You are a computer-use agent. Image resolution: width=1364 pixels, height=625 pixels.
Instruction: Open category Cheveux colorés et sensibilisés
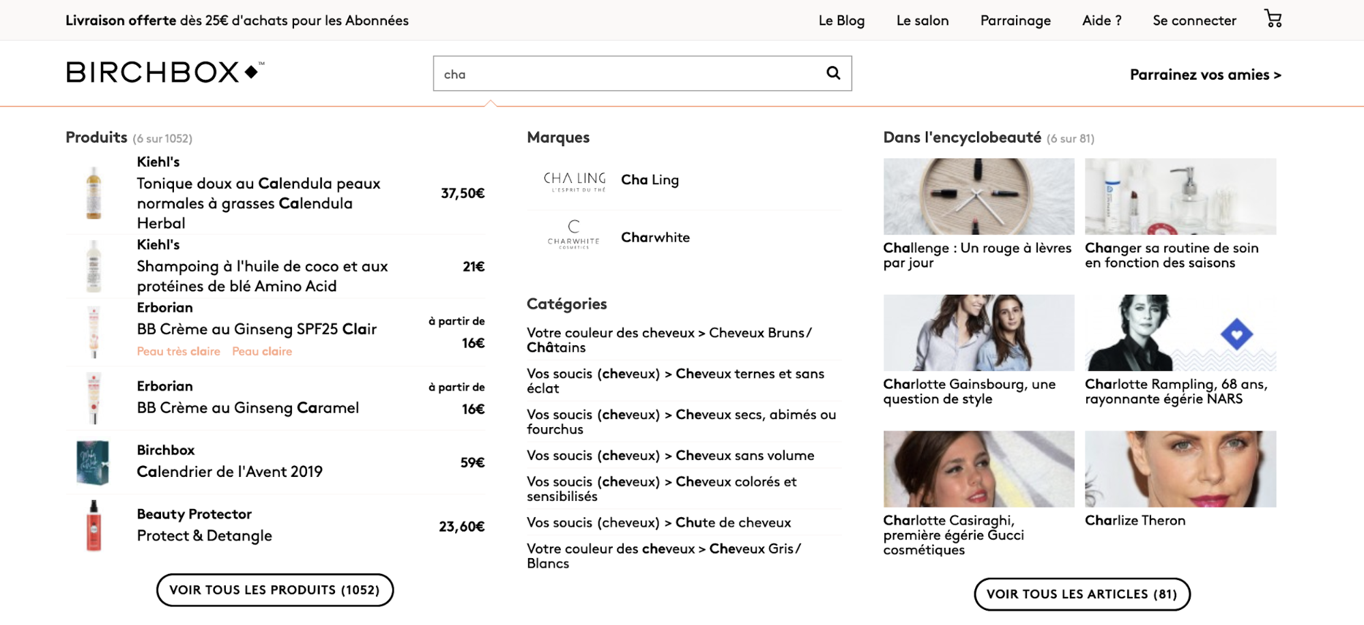[662, 489]
